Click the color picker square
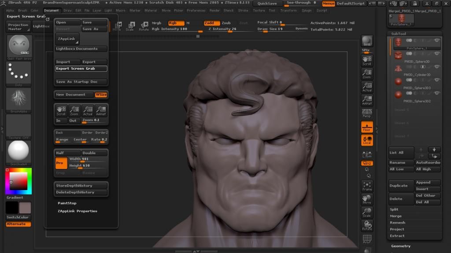Image resolution: width=451 pixels, height=253 pixels. (18, 181)
